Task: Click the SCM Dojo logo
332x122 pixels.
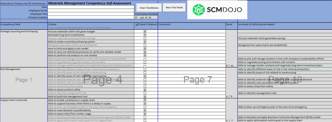Action: (217, 10)
